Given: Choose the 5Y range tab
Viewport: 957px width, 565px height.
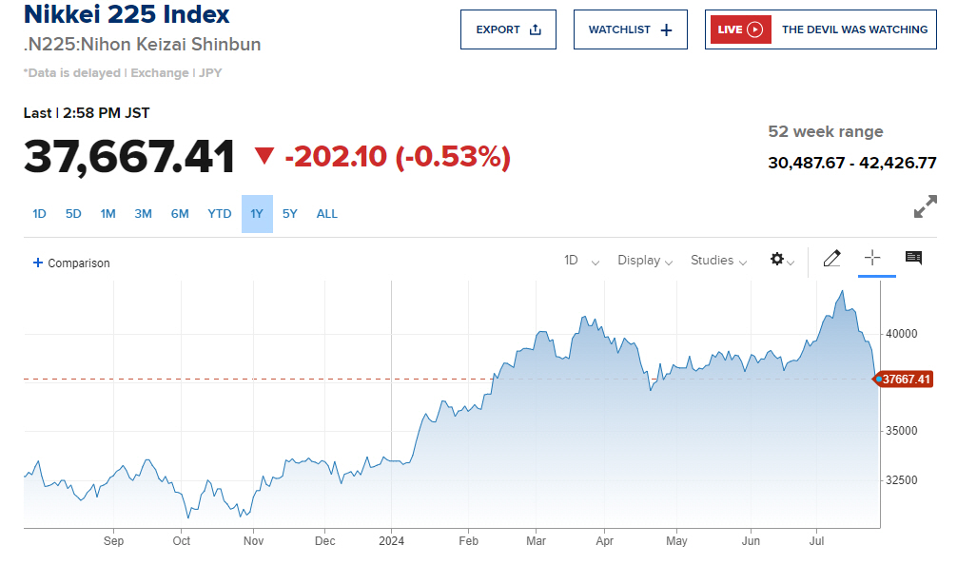Looking at the screenshot, I should click(290, 214).
